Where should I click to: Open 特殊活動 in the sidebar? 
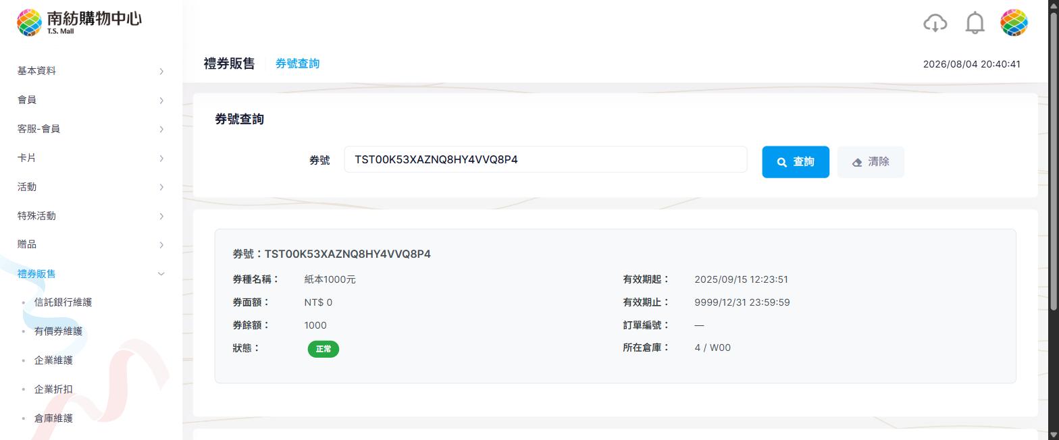(x=36, y=216)
